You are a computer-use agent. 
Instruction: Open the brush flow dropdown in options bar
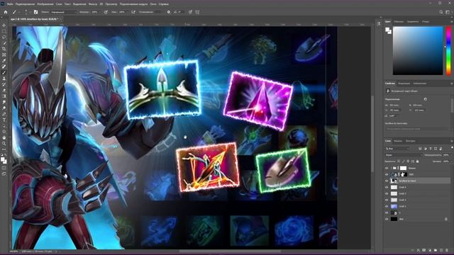pos(128,12)
